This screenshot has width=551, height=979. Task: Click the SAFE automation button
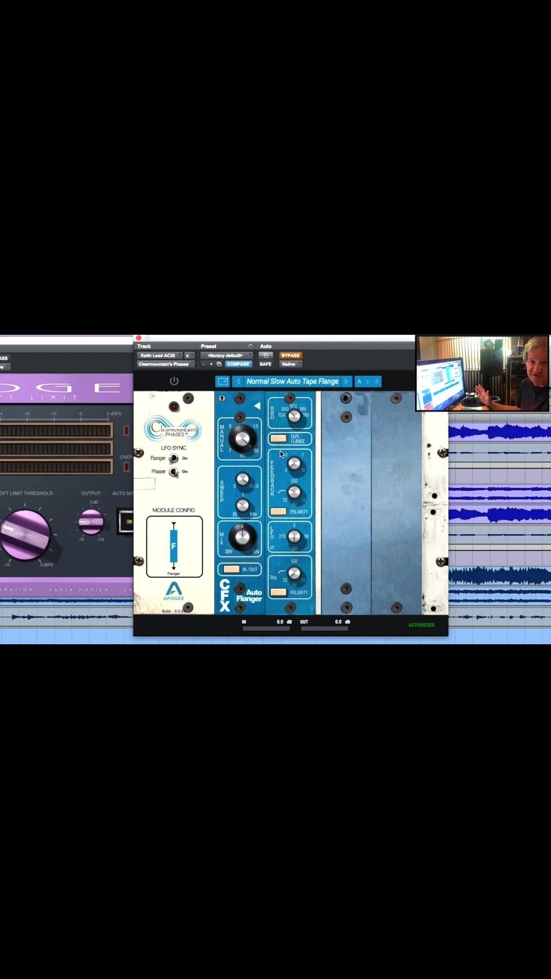[x=265, y=364]
